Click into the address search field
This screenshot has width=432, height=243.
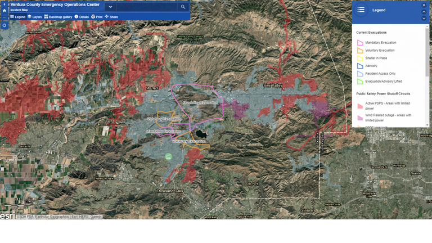pos(146,7)
